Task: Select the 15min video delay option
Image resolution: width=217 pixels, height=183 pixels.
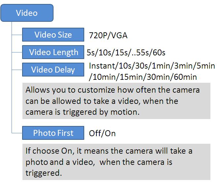Action: (x=131, y=77)
